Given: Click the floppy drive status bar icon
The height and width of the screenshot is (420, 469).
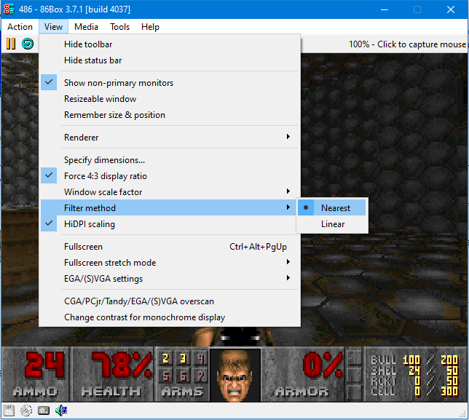Looking at the screenshot, I should tap(9, 411).
